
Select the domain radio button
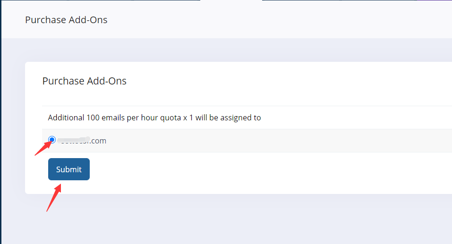pyautogui.click(x=52, y=140)
